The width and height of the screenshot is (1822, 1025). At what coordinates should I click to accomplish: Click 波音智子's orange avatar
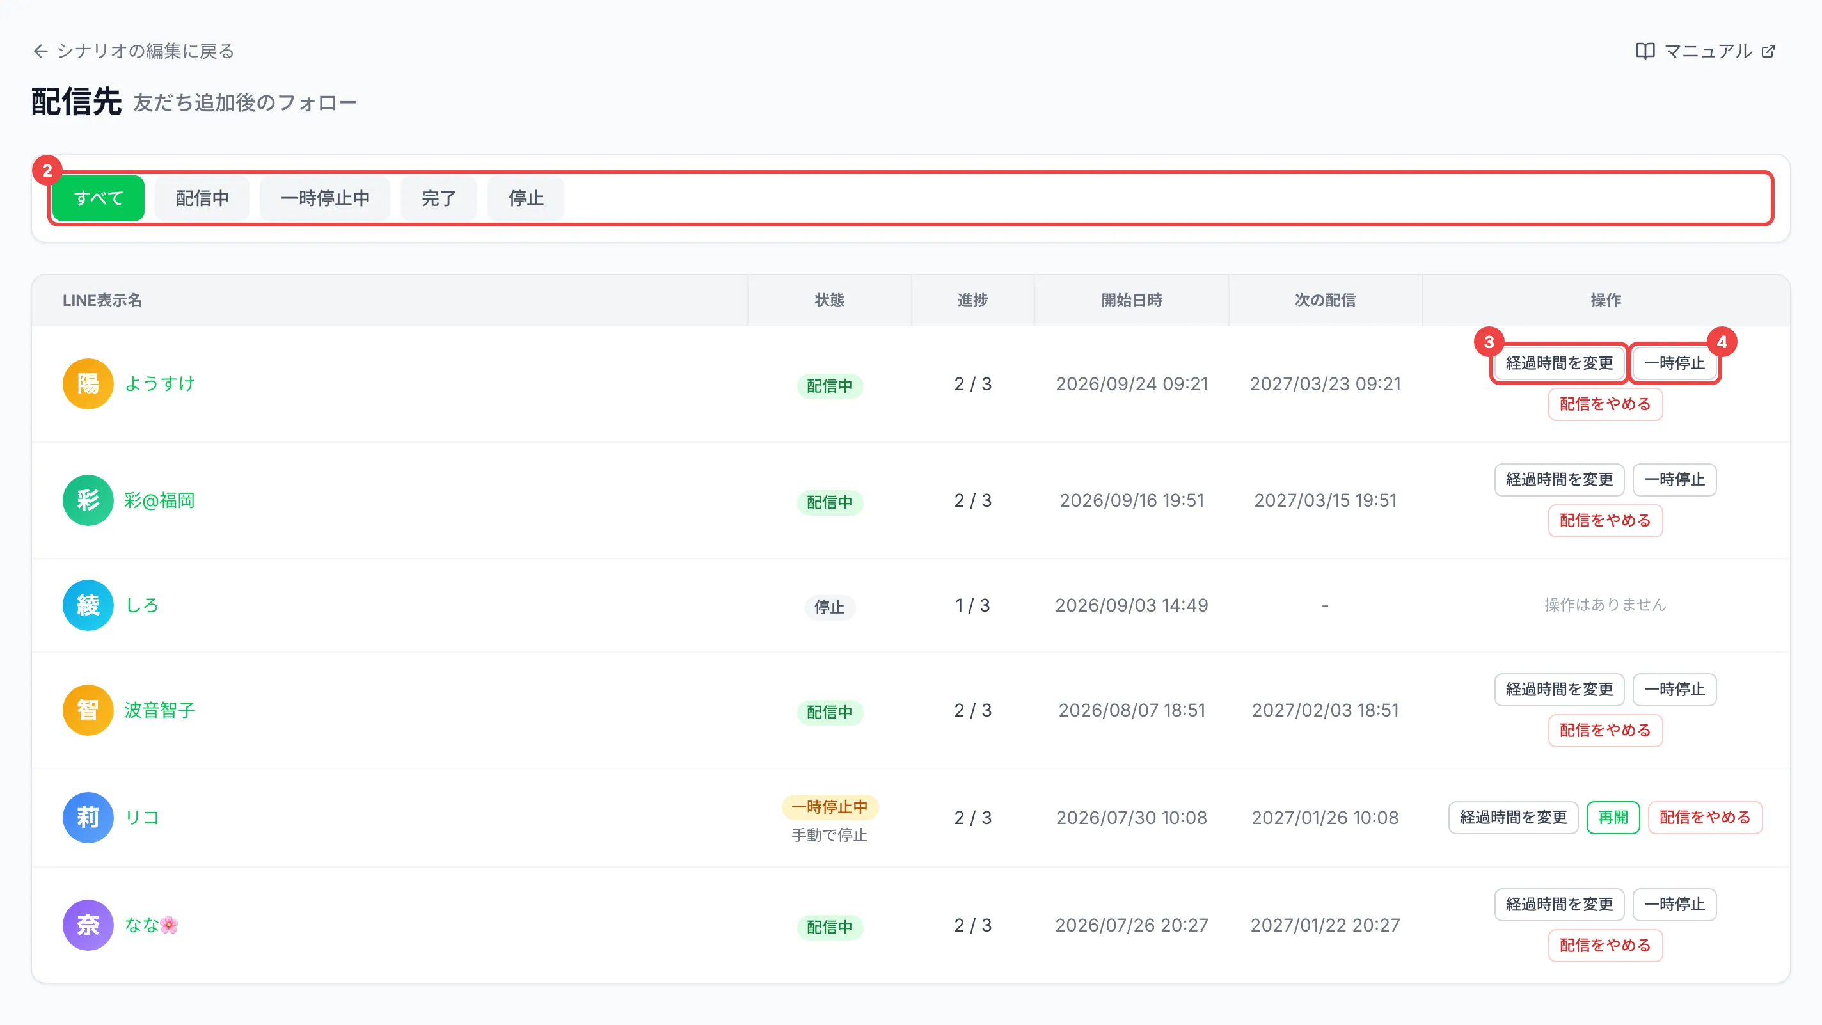[88, 710]
